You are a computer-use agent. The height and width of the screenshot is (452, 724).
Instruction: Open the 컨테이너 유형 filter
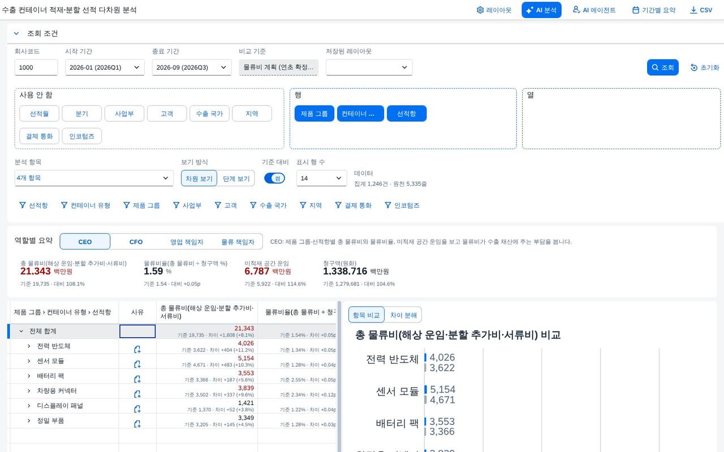[x=85, y=206]
